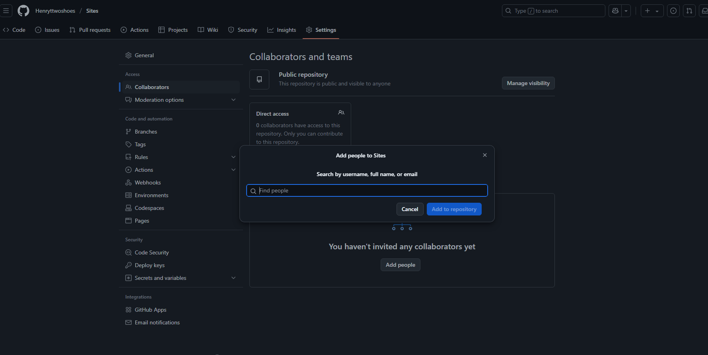Click the Branches git-branch icon

128,132
